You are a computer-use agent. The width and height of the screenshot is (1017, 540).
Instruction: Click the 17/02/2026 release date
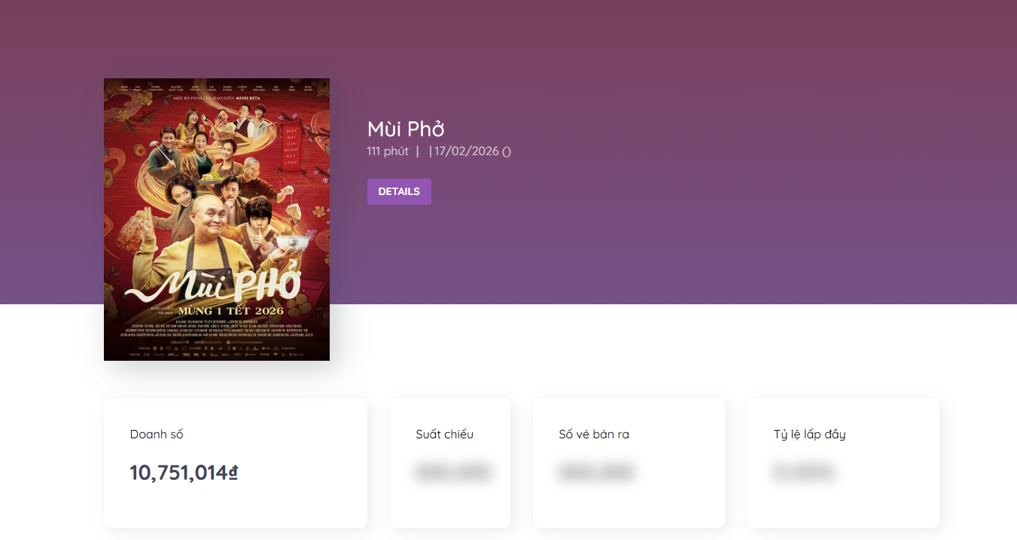coord(467,151)
